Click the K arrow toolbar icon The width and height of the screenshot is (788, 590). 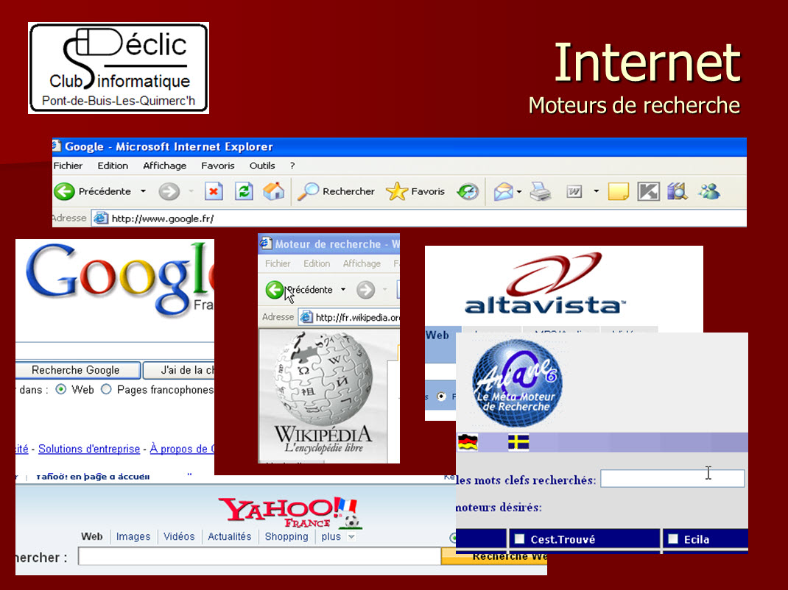(648, 191)
